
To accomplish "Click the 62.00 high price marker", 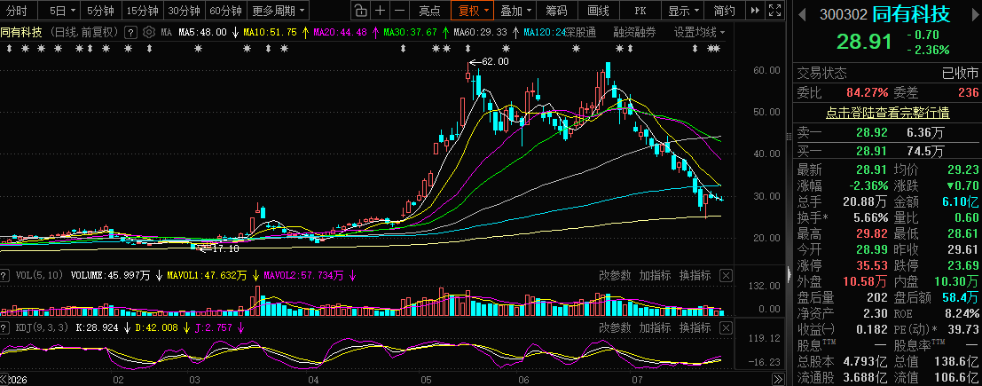I will coord(489,61).
